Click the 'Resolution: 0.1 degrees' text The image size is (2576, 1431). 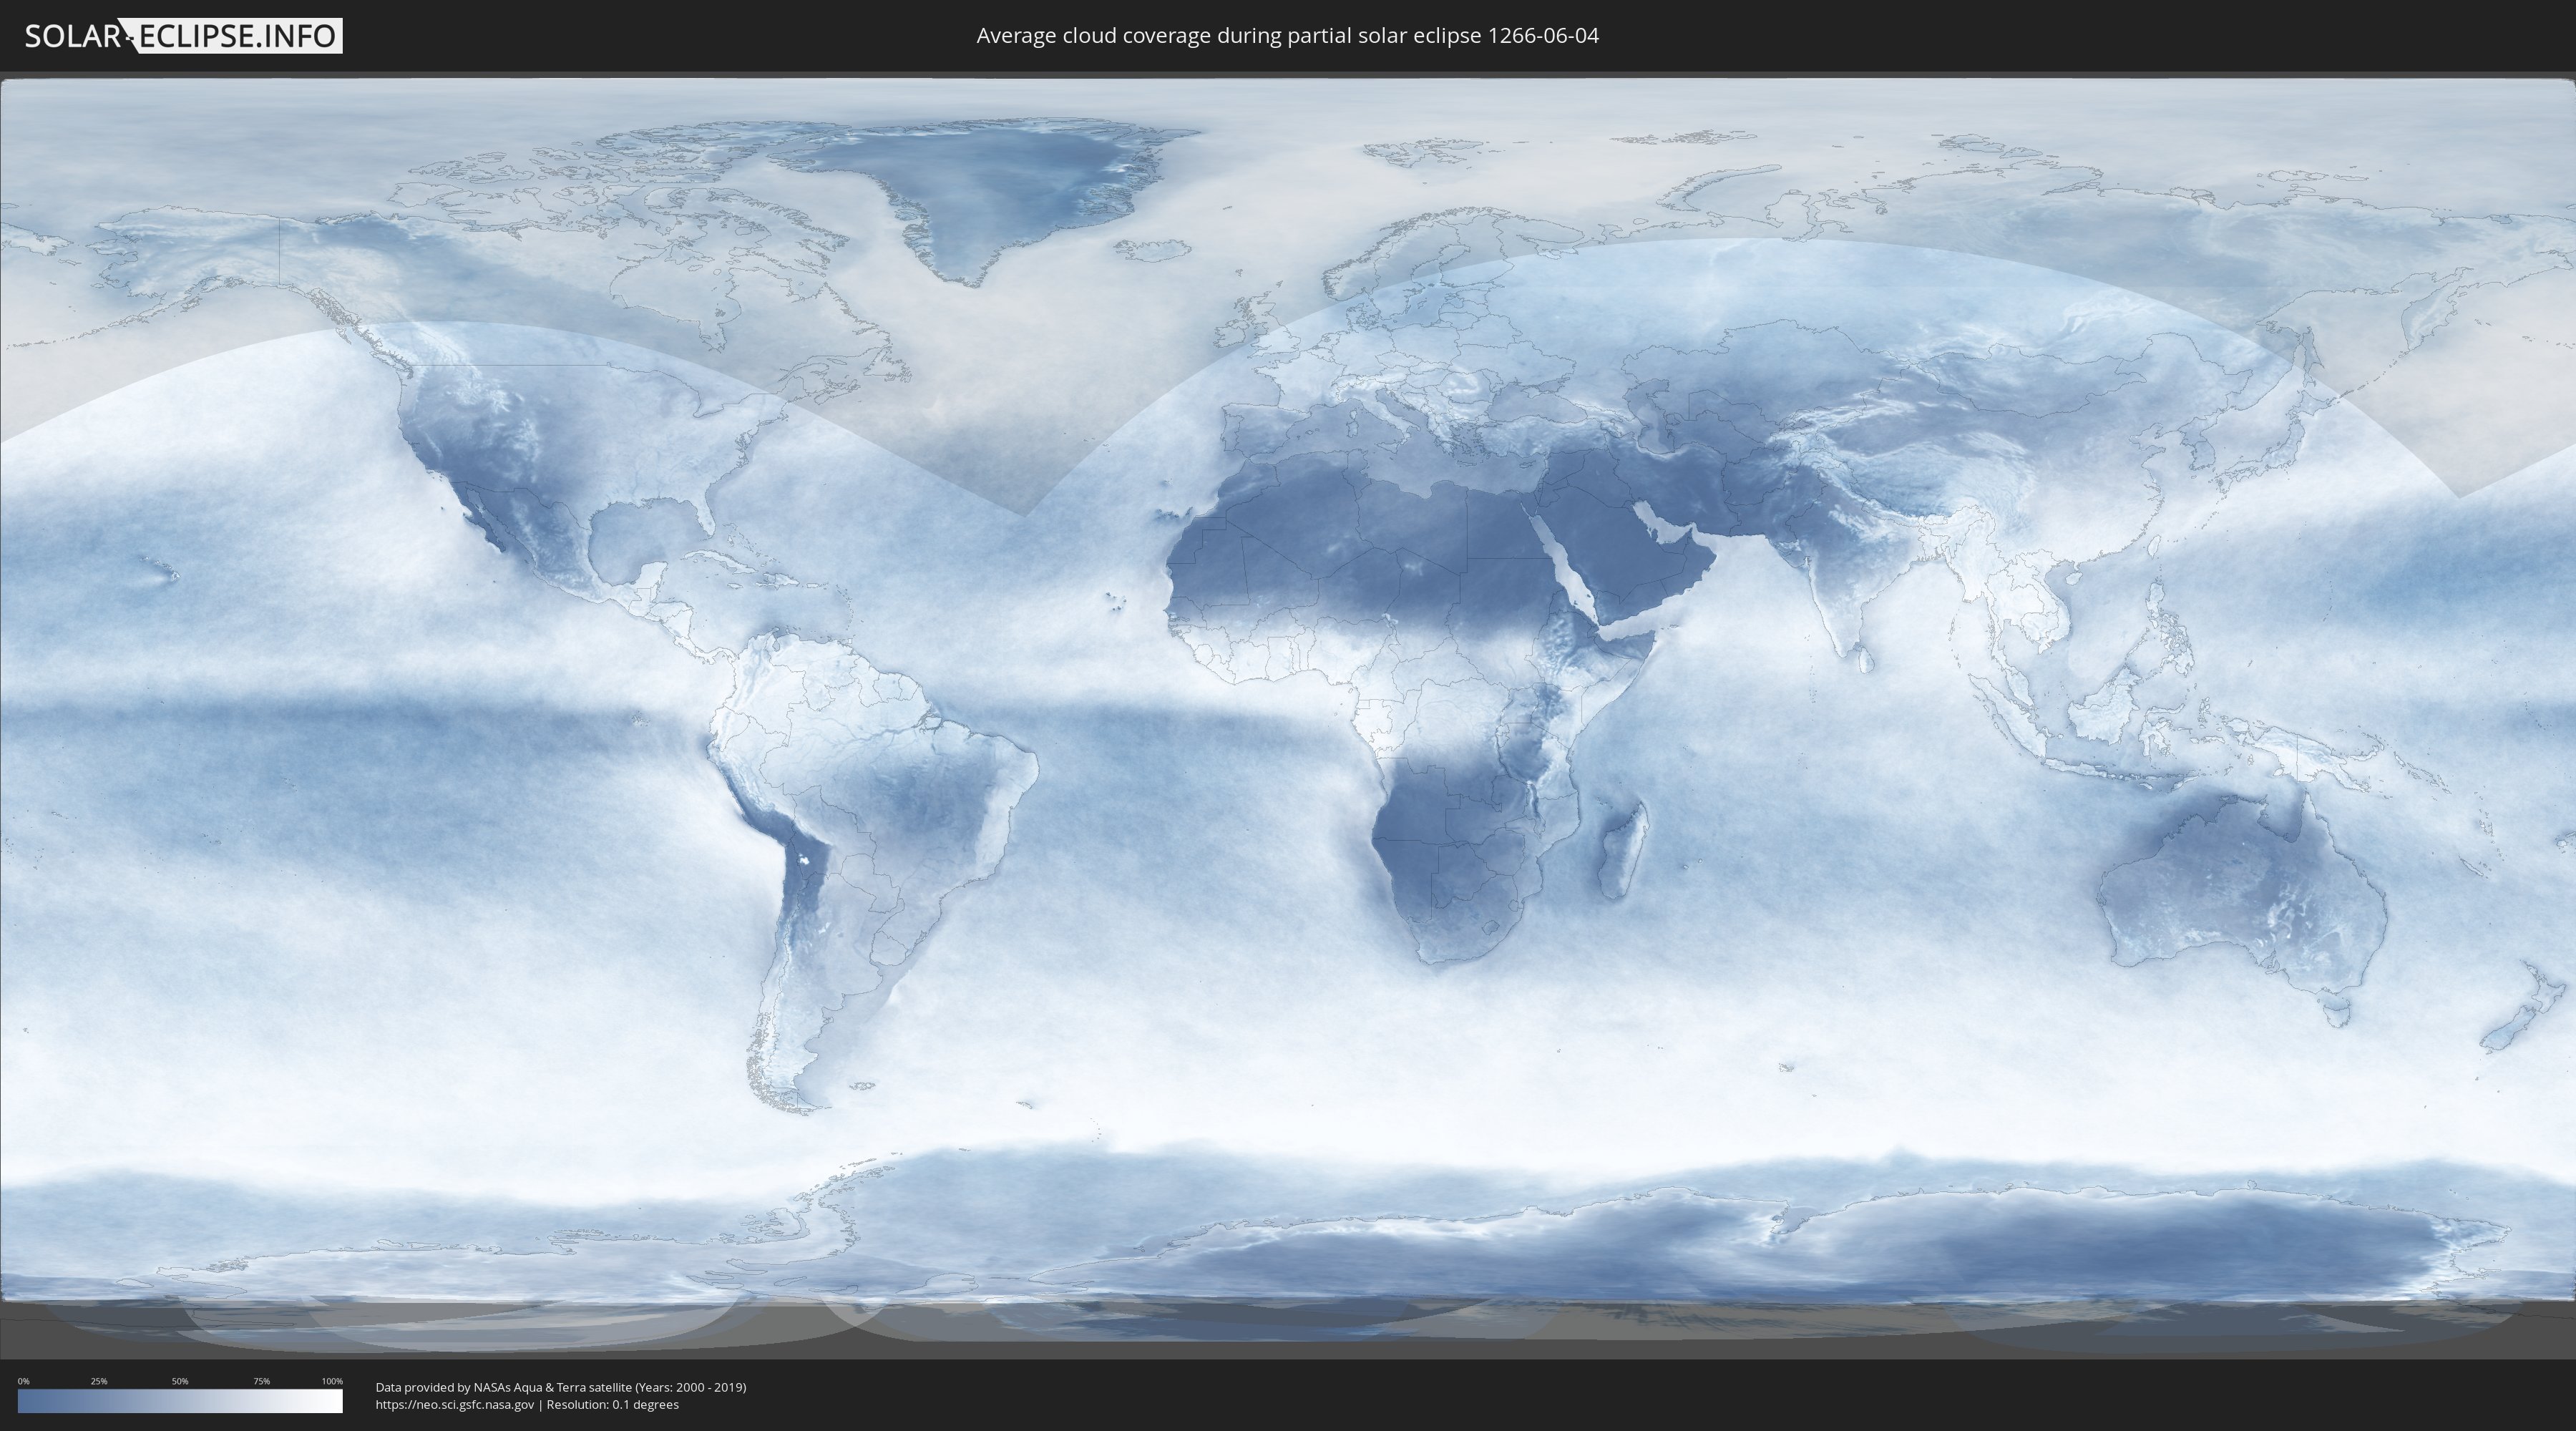point(612,1405)
